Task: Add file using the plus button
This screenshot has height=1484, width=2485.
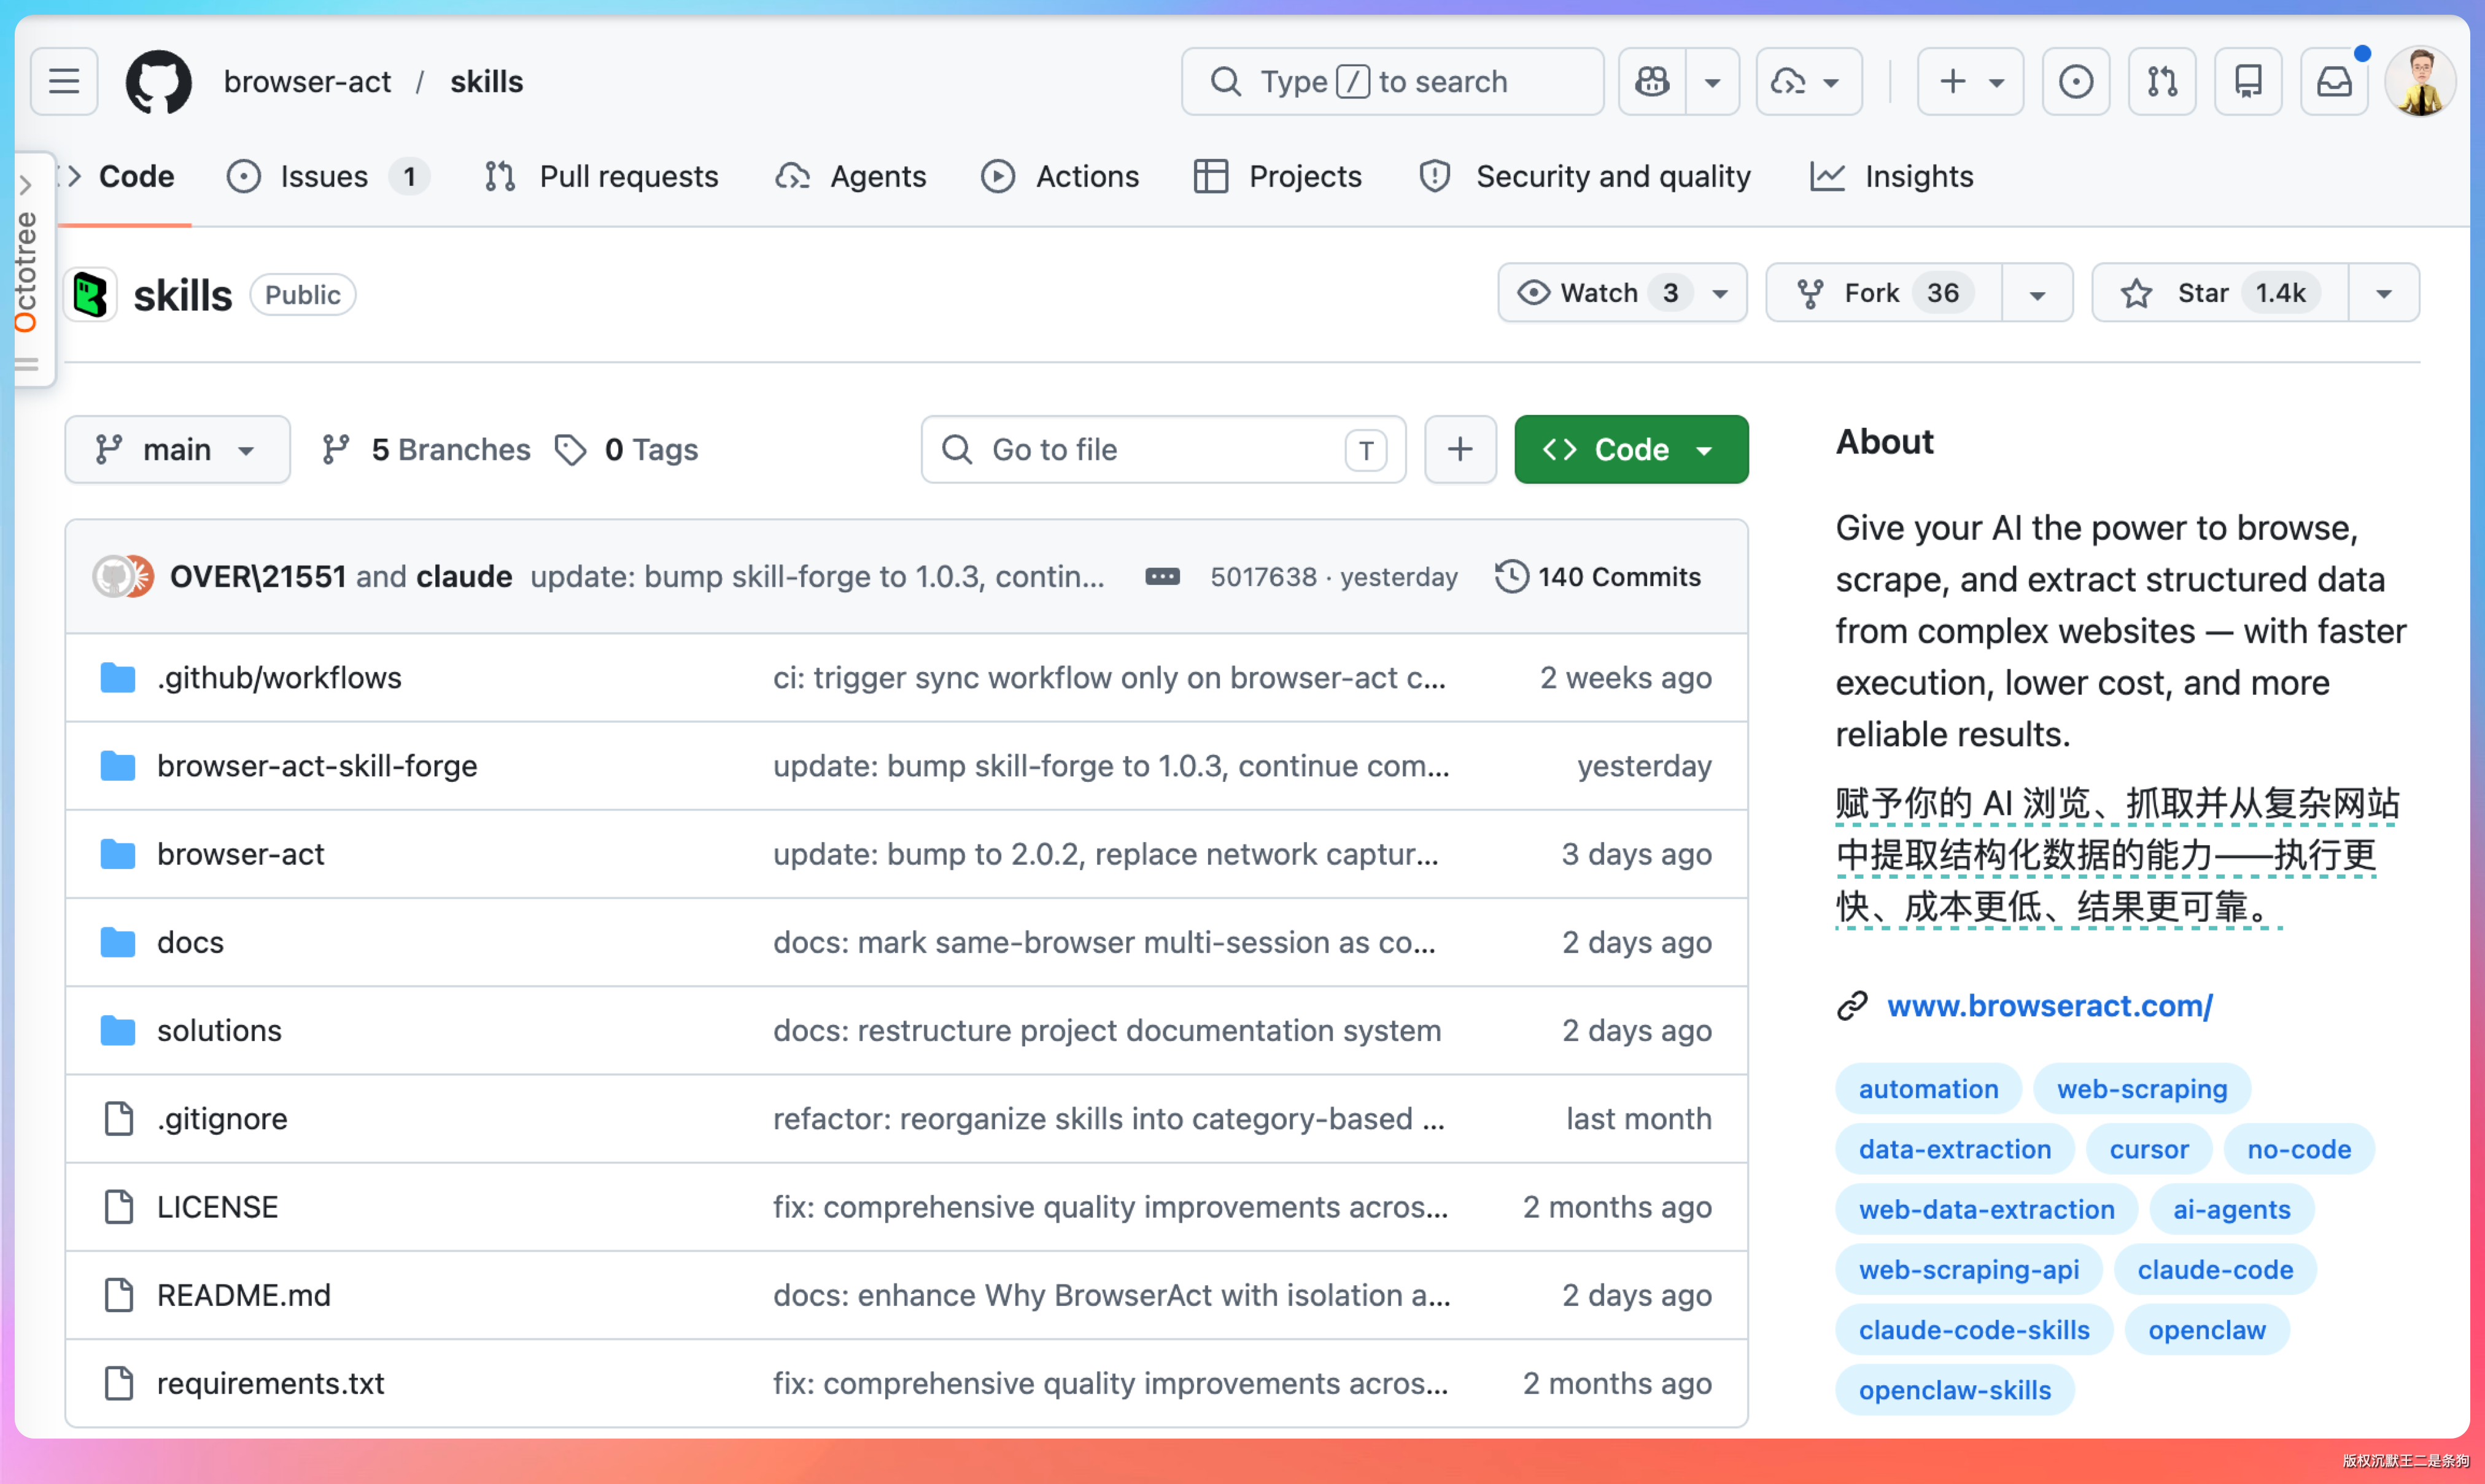Action: 1460,450
